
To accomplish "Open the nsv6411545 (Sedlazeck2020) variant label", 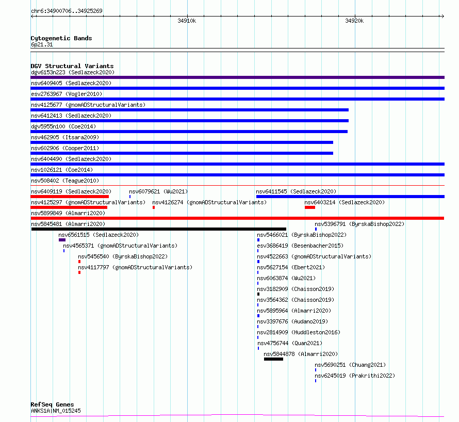I will [x=296, y=191].
